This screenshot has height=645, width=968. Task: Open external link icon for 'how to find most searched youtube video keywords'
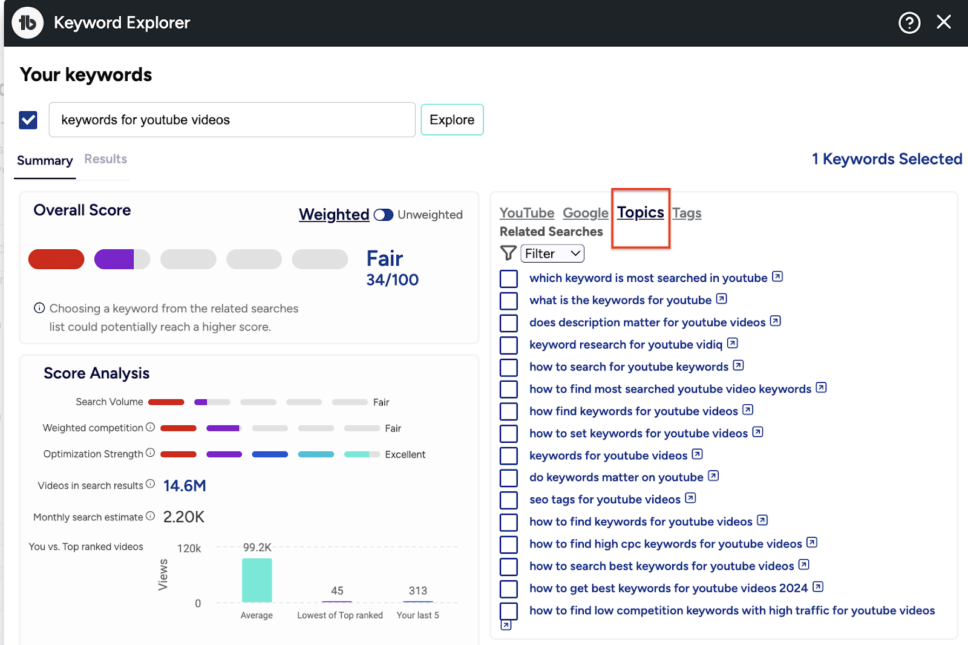coord(821,387)
